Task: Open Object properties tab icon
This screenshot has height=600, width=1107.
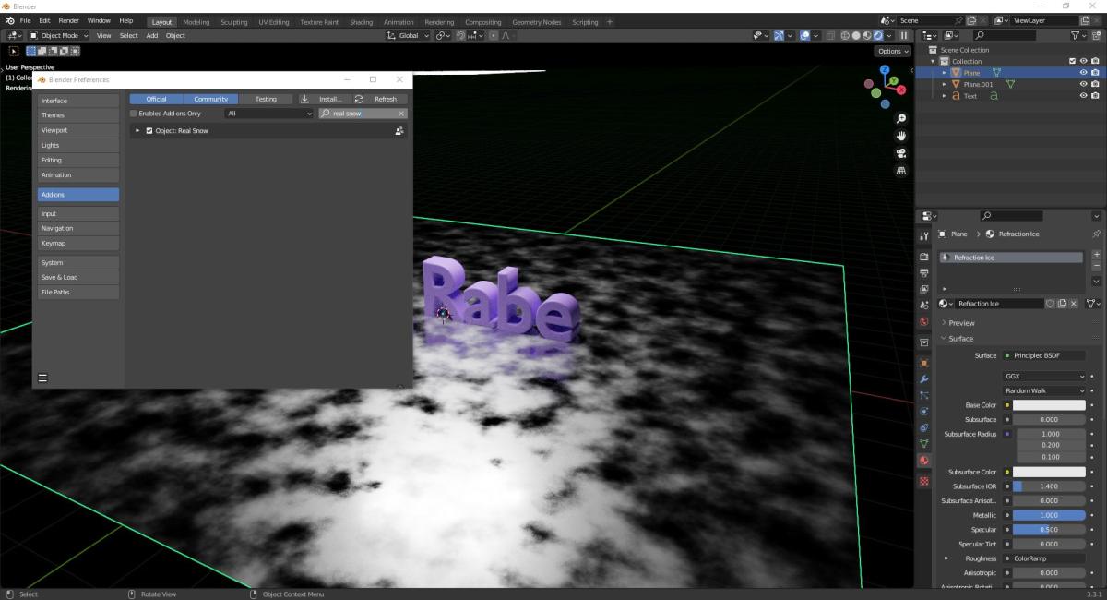Action: pos(923,363)
